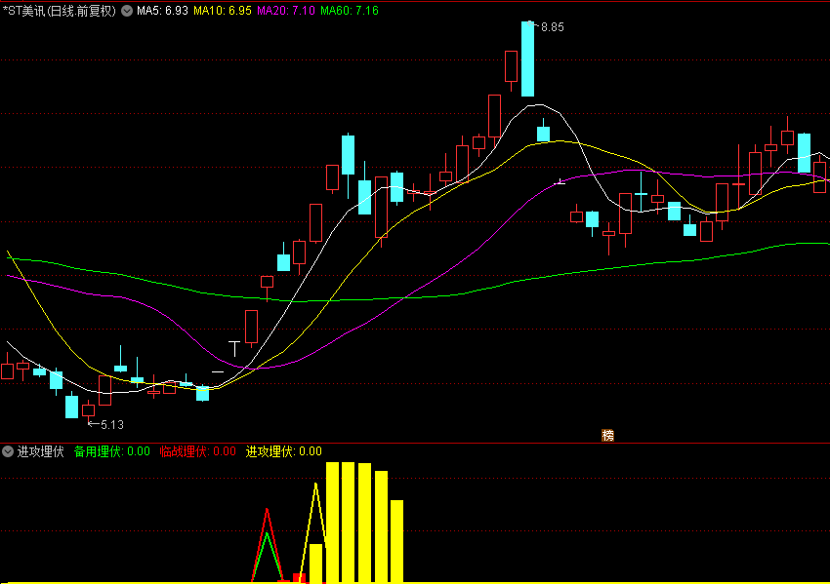
Task: Click the tall cyan candlestick at the 8.85 peak
Action: click(527, 58)
